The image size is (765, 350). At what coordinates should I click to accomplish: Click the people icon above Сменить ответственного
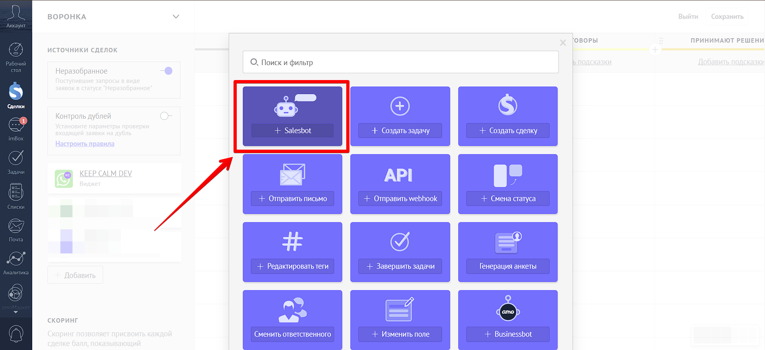click(292, 310)
